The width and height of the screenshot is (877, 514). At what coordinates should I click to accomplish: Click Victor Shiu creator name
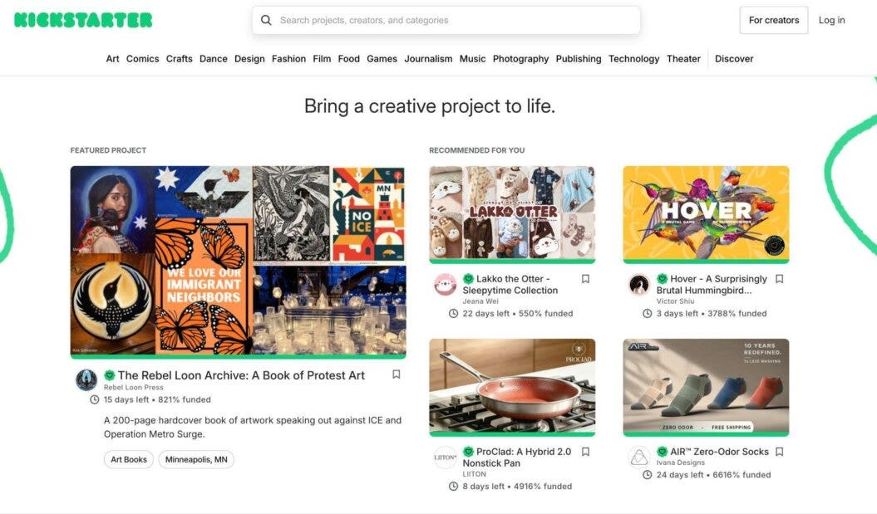click(675, 301)
